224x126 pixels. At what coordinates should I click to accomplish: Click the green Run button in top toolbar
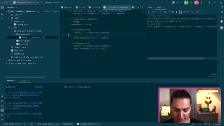pyautogui.click(x=186, y=2)
